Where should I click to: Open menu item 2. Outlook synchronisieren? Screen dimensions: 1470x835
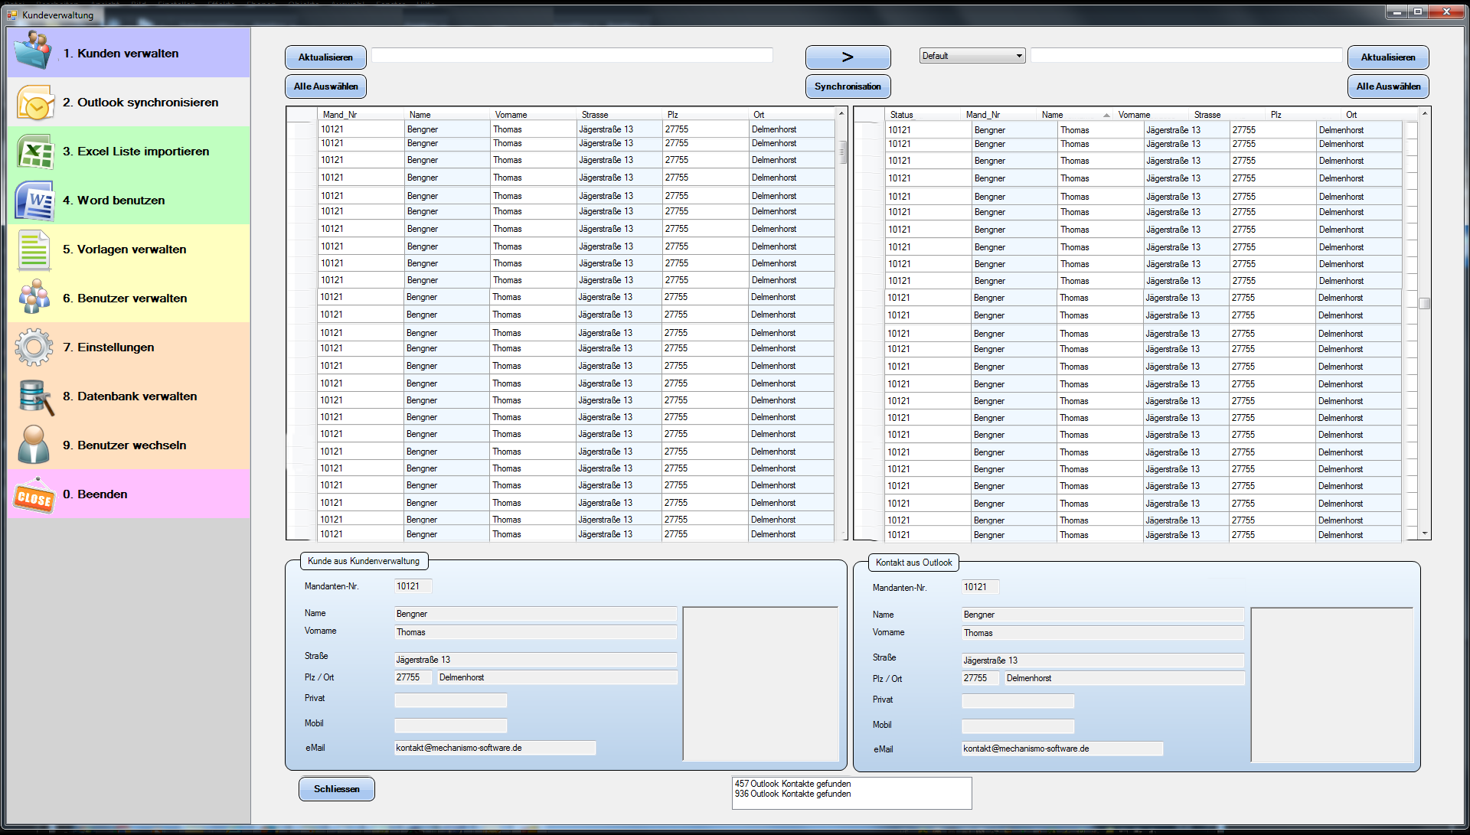pos(129,102)
